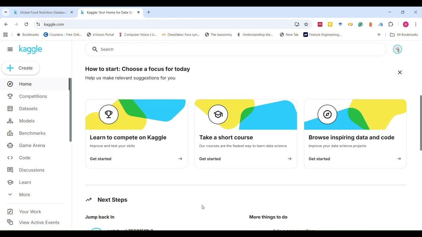
Task: Open the New Tab bookmark
Action: 289,35
